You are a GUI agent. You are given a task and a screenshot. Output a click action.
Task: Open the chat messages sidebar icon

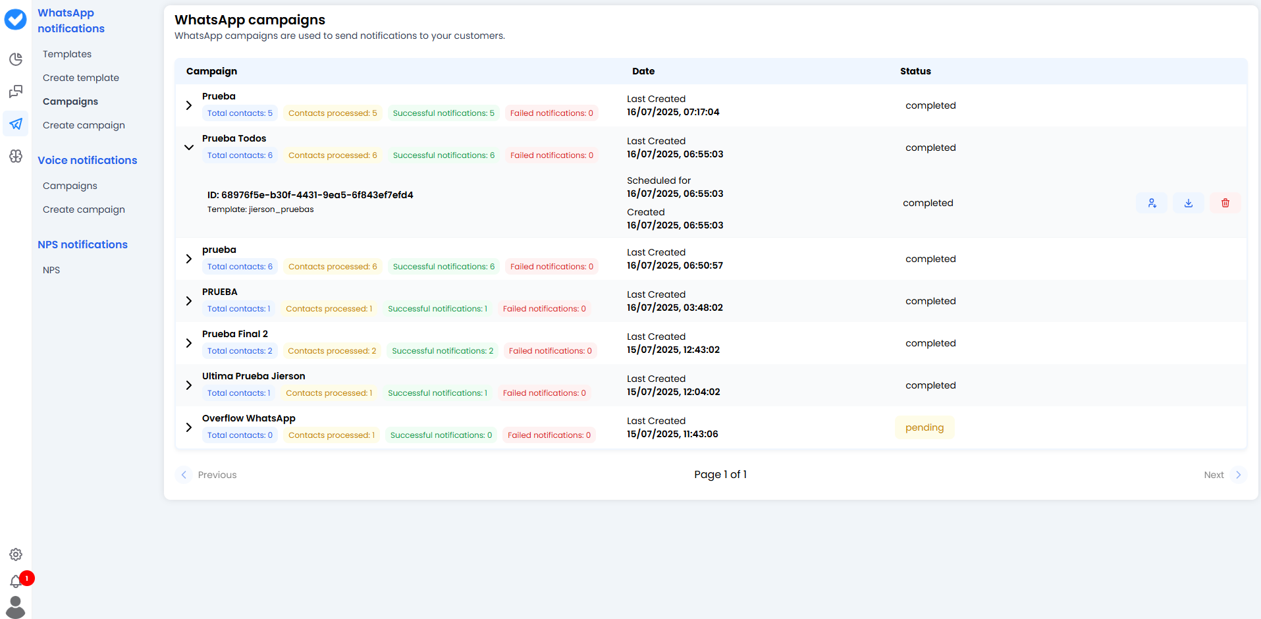pyautogui.click(x=16, y=92)
